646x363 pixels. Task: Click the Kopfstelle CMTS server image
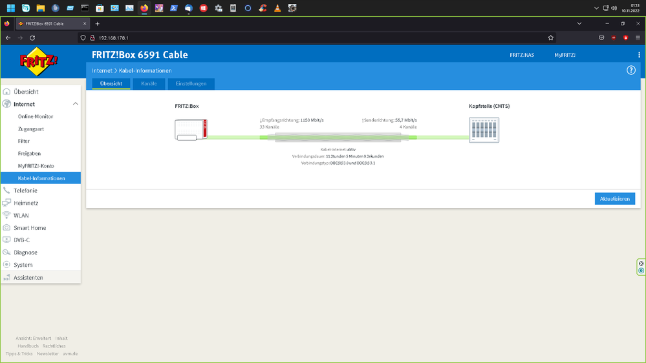click(484, 130)
